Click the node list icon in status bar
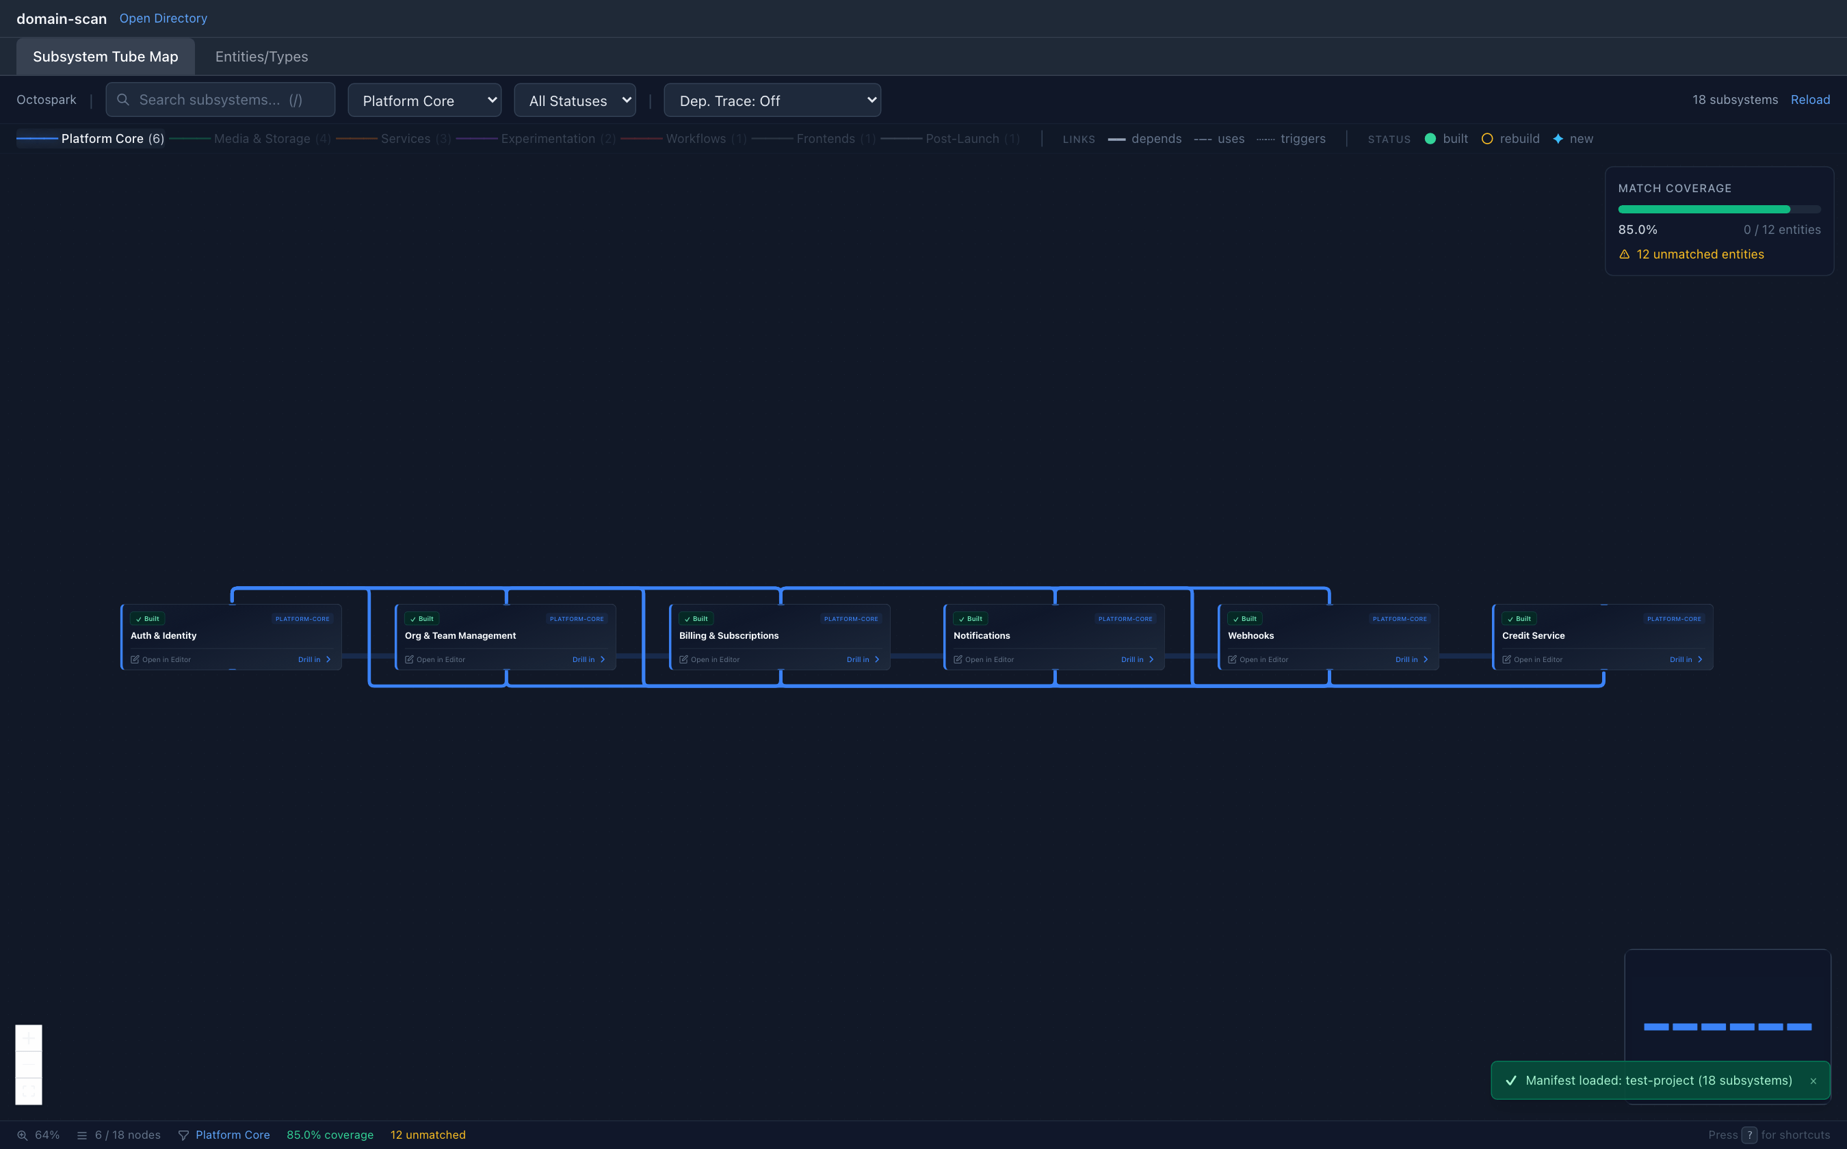Image resolution: width=1847 pixels, height=1149 pixels. pos(82,1135)
